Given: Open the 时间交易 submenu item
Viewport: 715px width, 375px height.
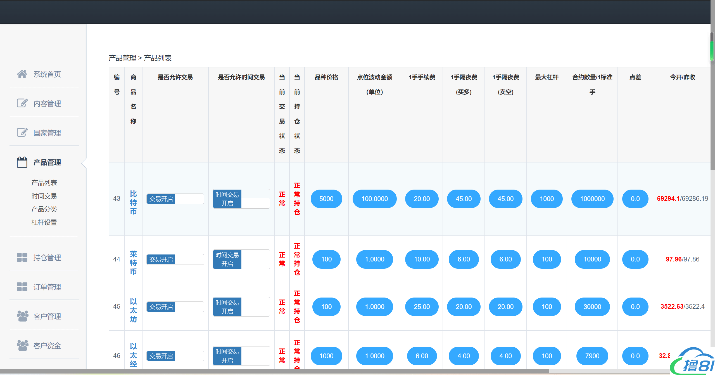Looking at the screenshot, I should pyautogui.click(x=44, y=196).
